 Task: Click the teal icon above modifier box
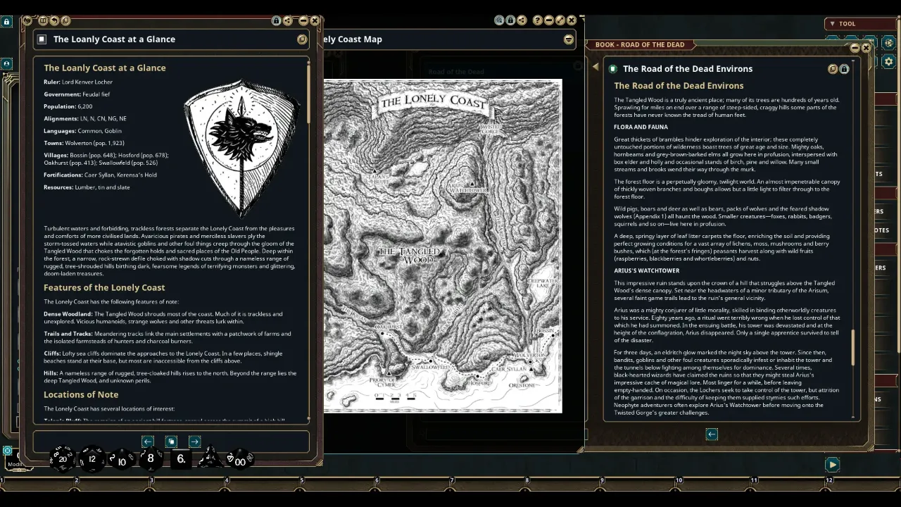tap(8, 451)
